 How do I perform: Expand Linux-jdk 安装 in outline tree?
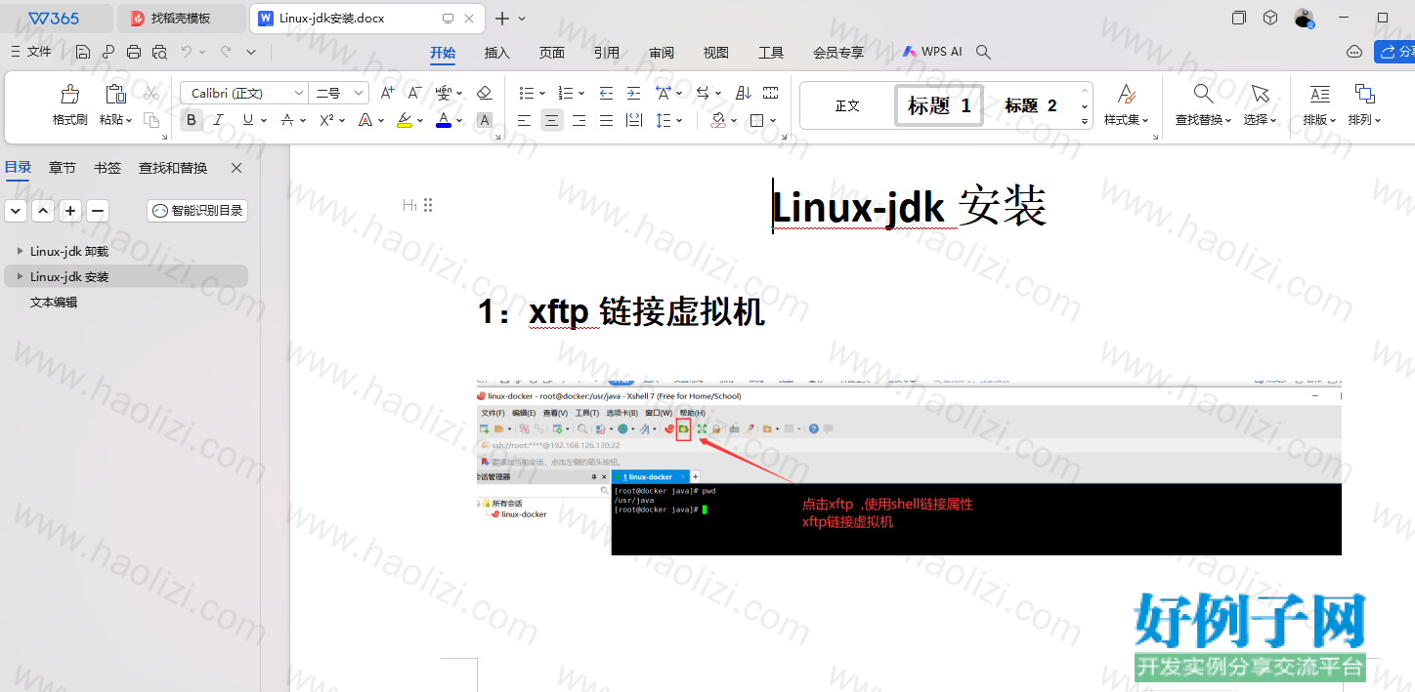(x=21, y=276)
